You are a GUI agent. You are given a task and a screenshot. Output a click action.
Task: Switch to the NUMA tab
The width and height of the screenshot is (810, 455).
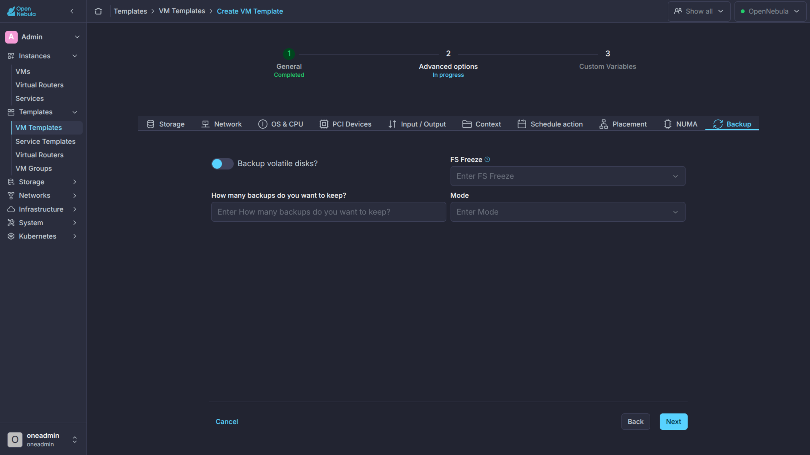point(681,124)
